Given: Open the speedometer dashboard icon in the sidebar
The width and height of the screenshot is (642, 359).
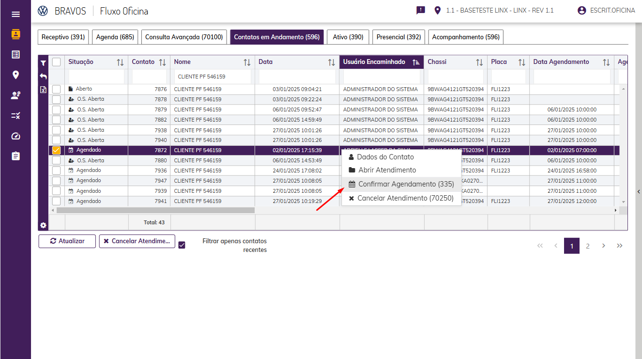Looking at the screenshot, I should 15,136.
